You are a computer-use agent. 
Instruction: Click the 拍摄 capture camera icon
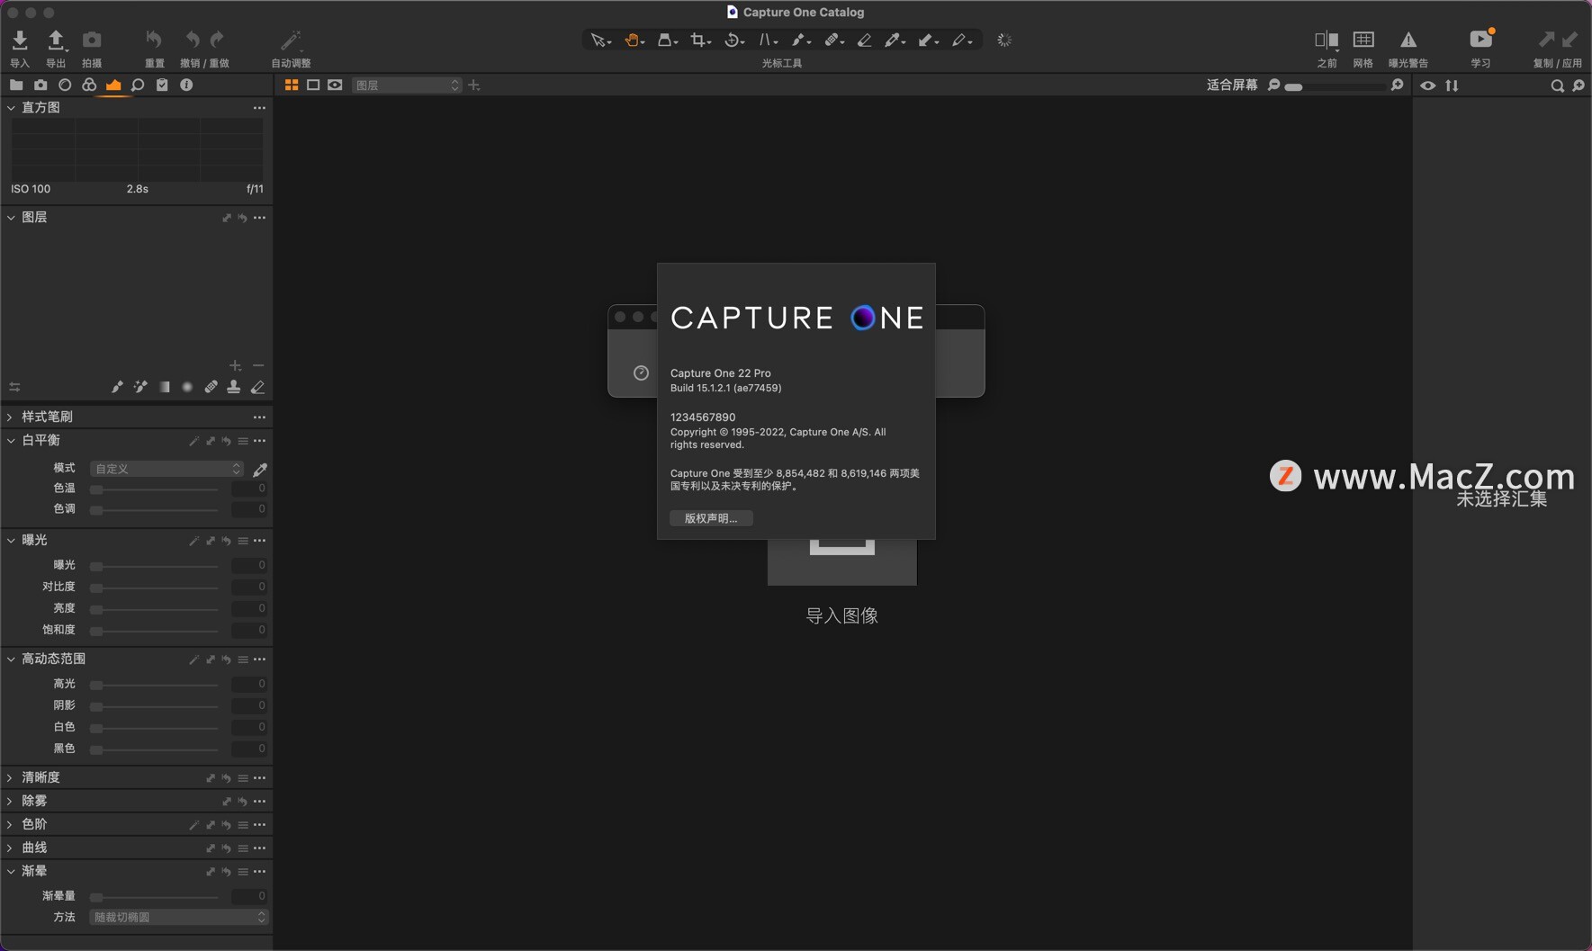[x=92, y=40]
